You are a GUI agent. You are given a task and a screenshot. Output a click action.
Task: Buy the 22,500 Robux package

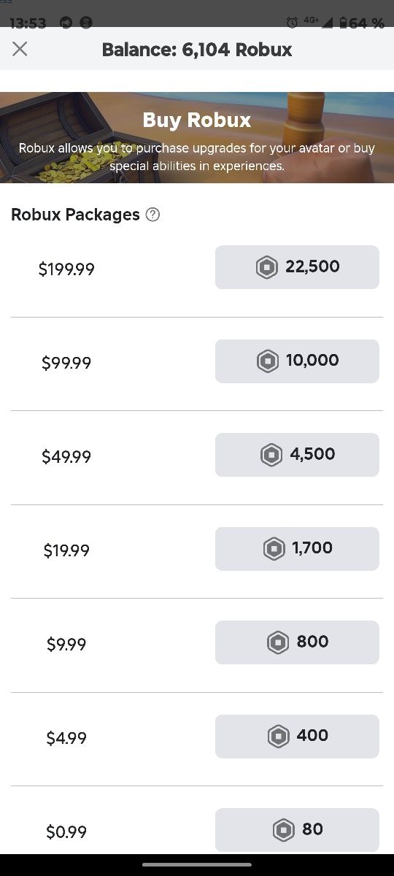[x=297, y=267]
